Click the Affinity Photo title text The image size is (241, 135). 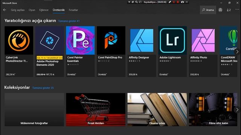[x=198, y=57]
